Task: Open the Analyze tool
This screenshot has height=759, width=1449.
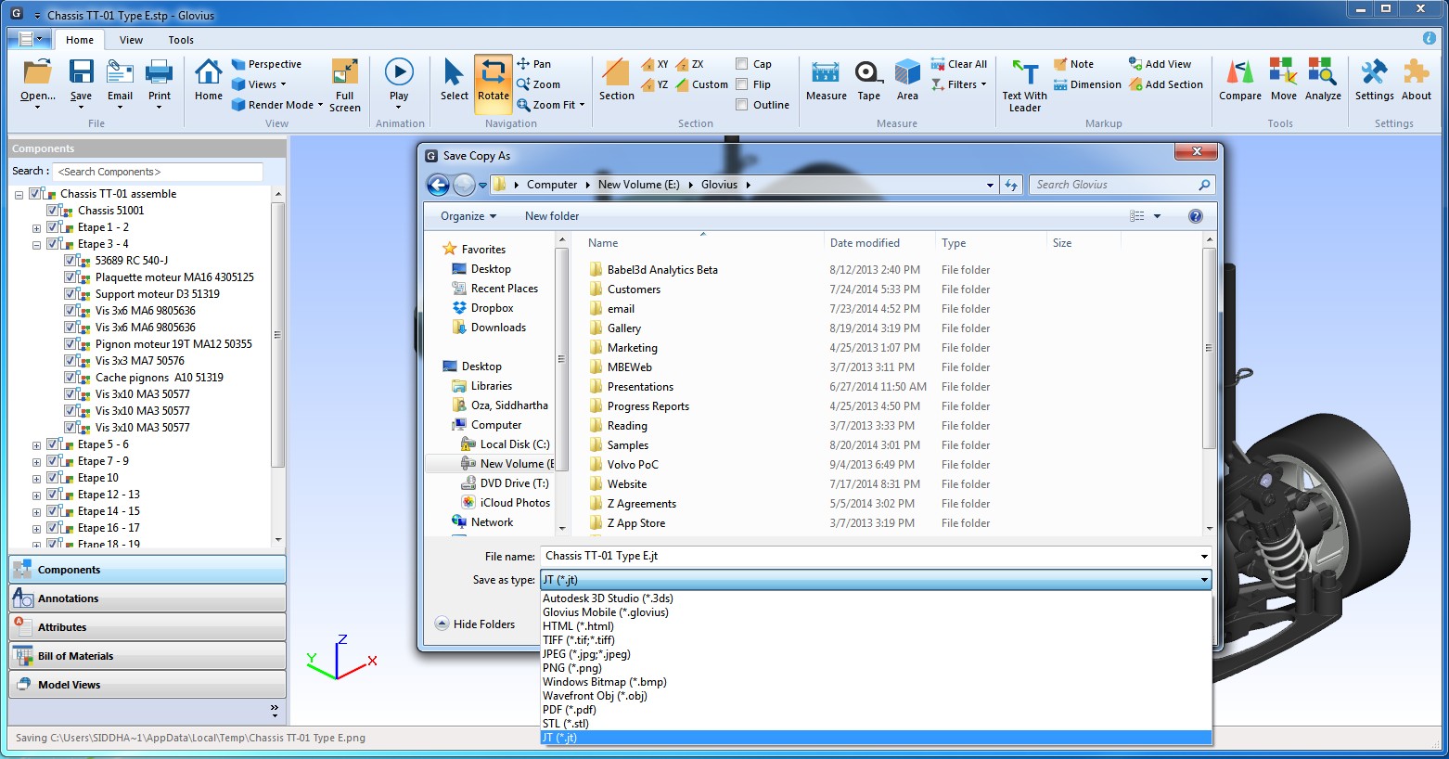Action: pyautogui.click(x=1323, y=80)
